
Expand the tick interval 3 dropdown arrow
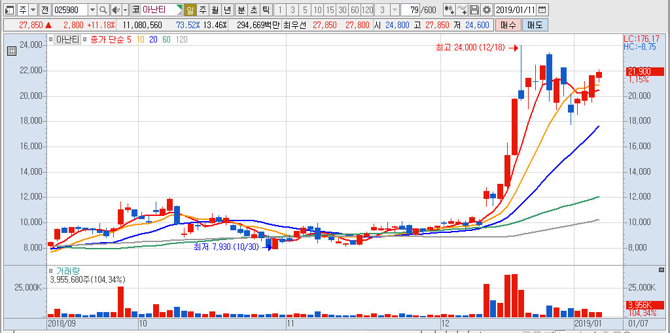395,9
